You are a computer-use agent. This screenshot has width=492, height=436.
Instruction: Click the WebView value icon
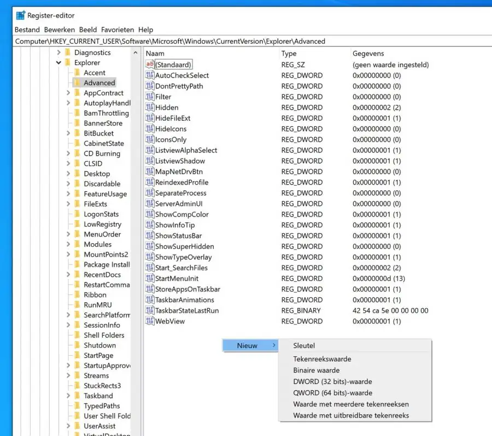click(x=150, y=321)
